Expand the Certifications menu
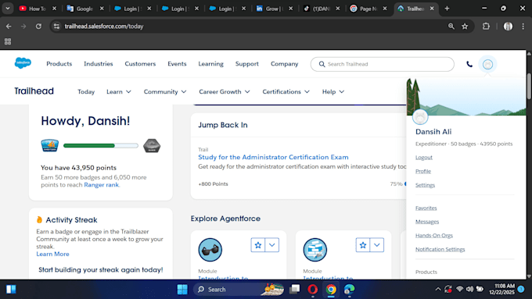 tap(286, 92)
